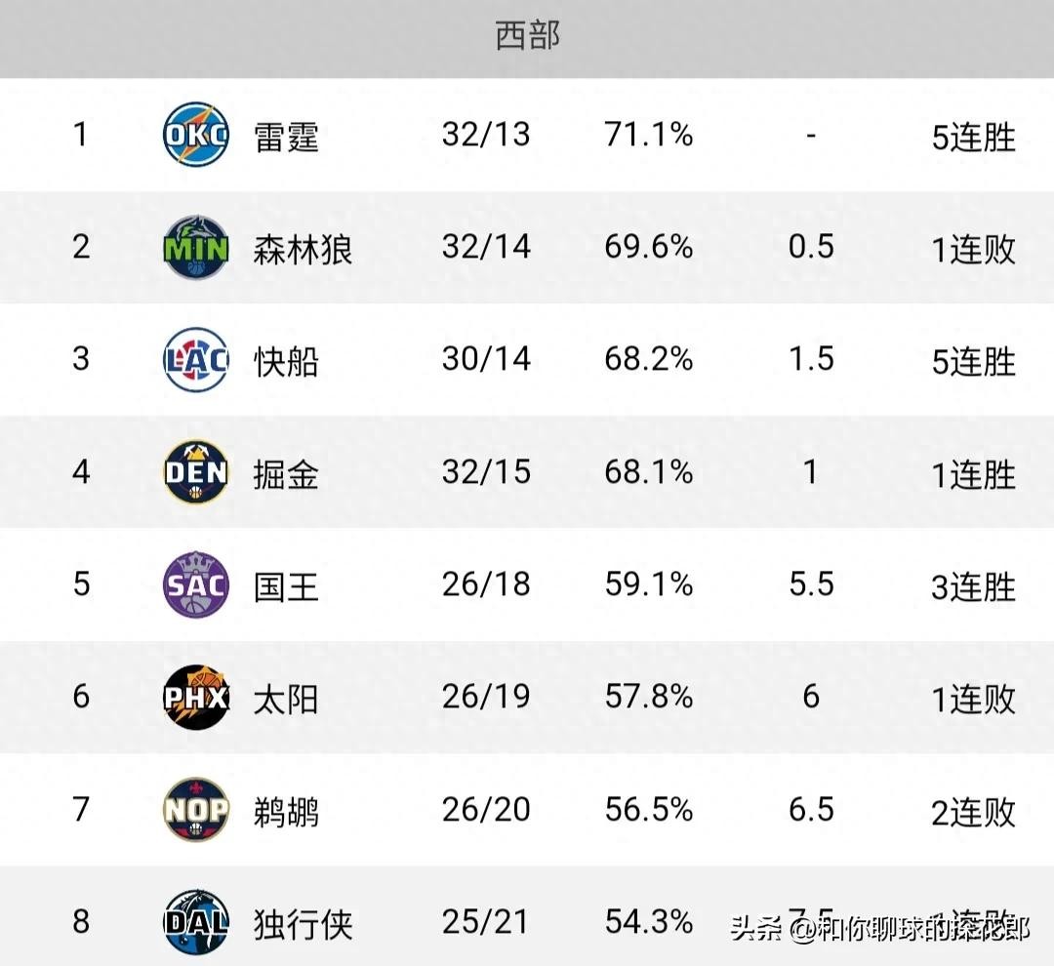Tap the 快船 team name
The image size is (1054, 966).
coord(286,361)
